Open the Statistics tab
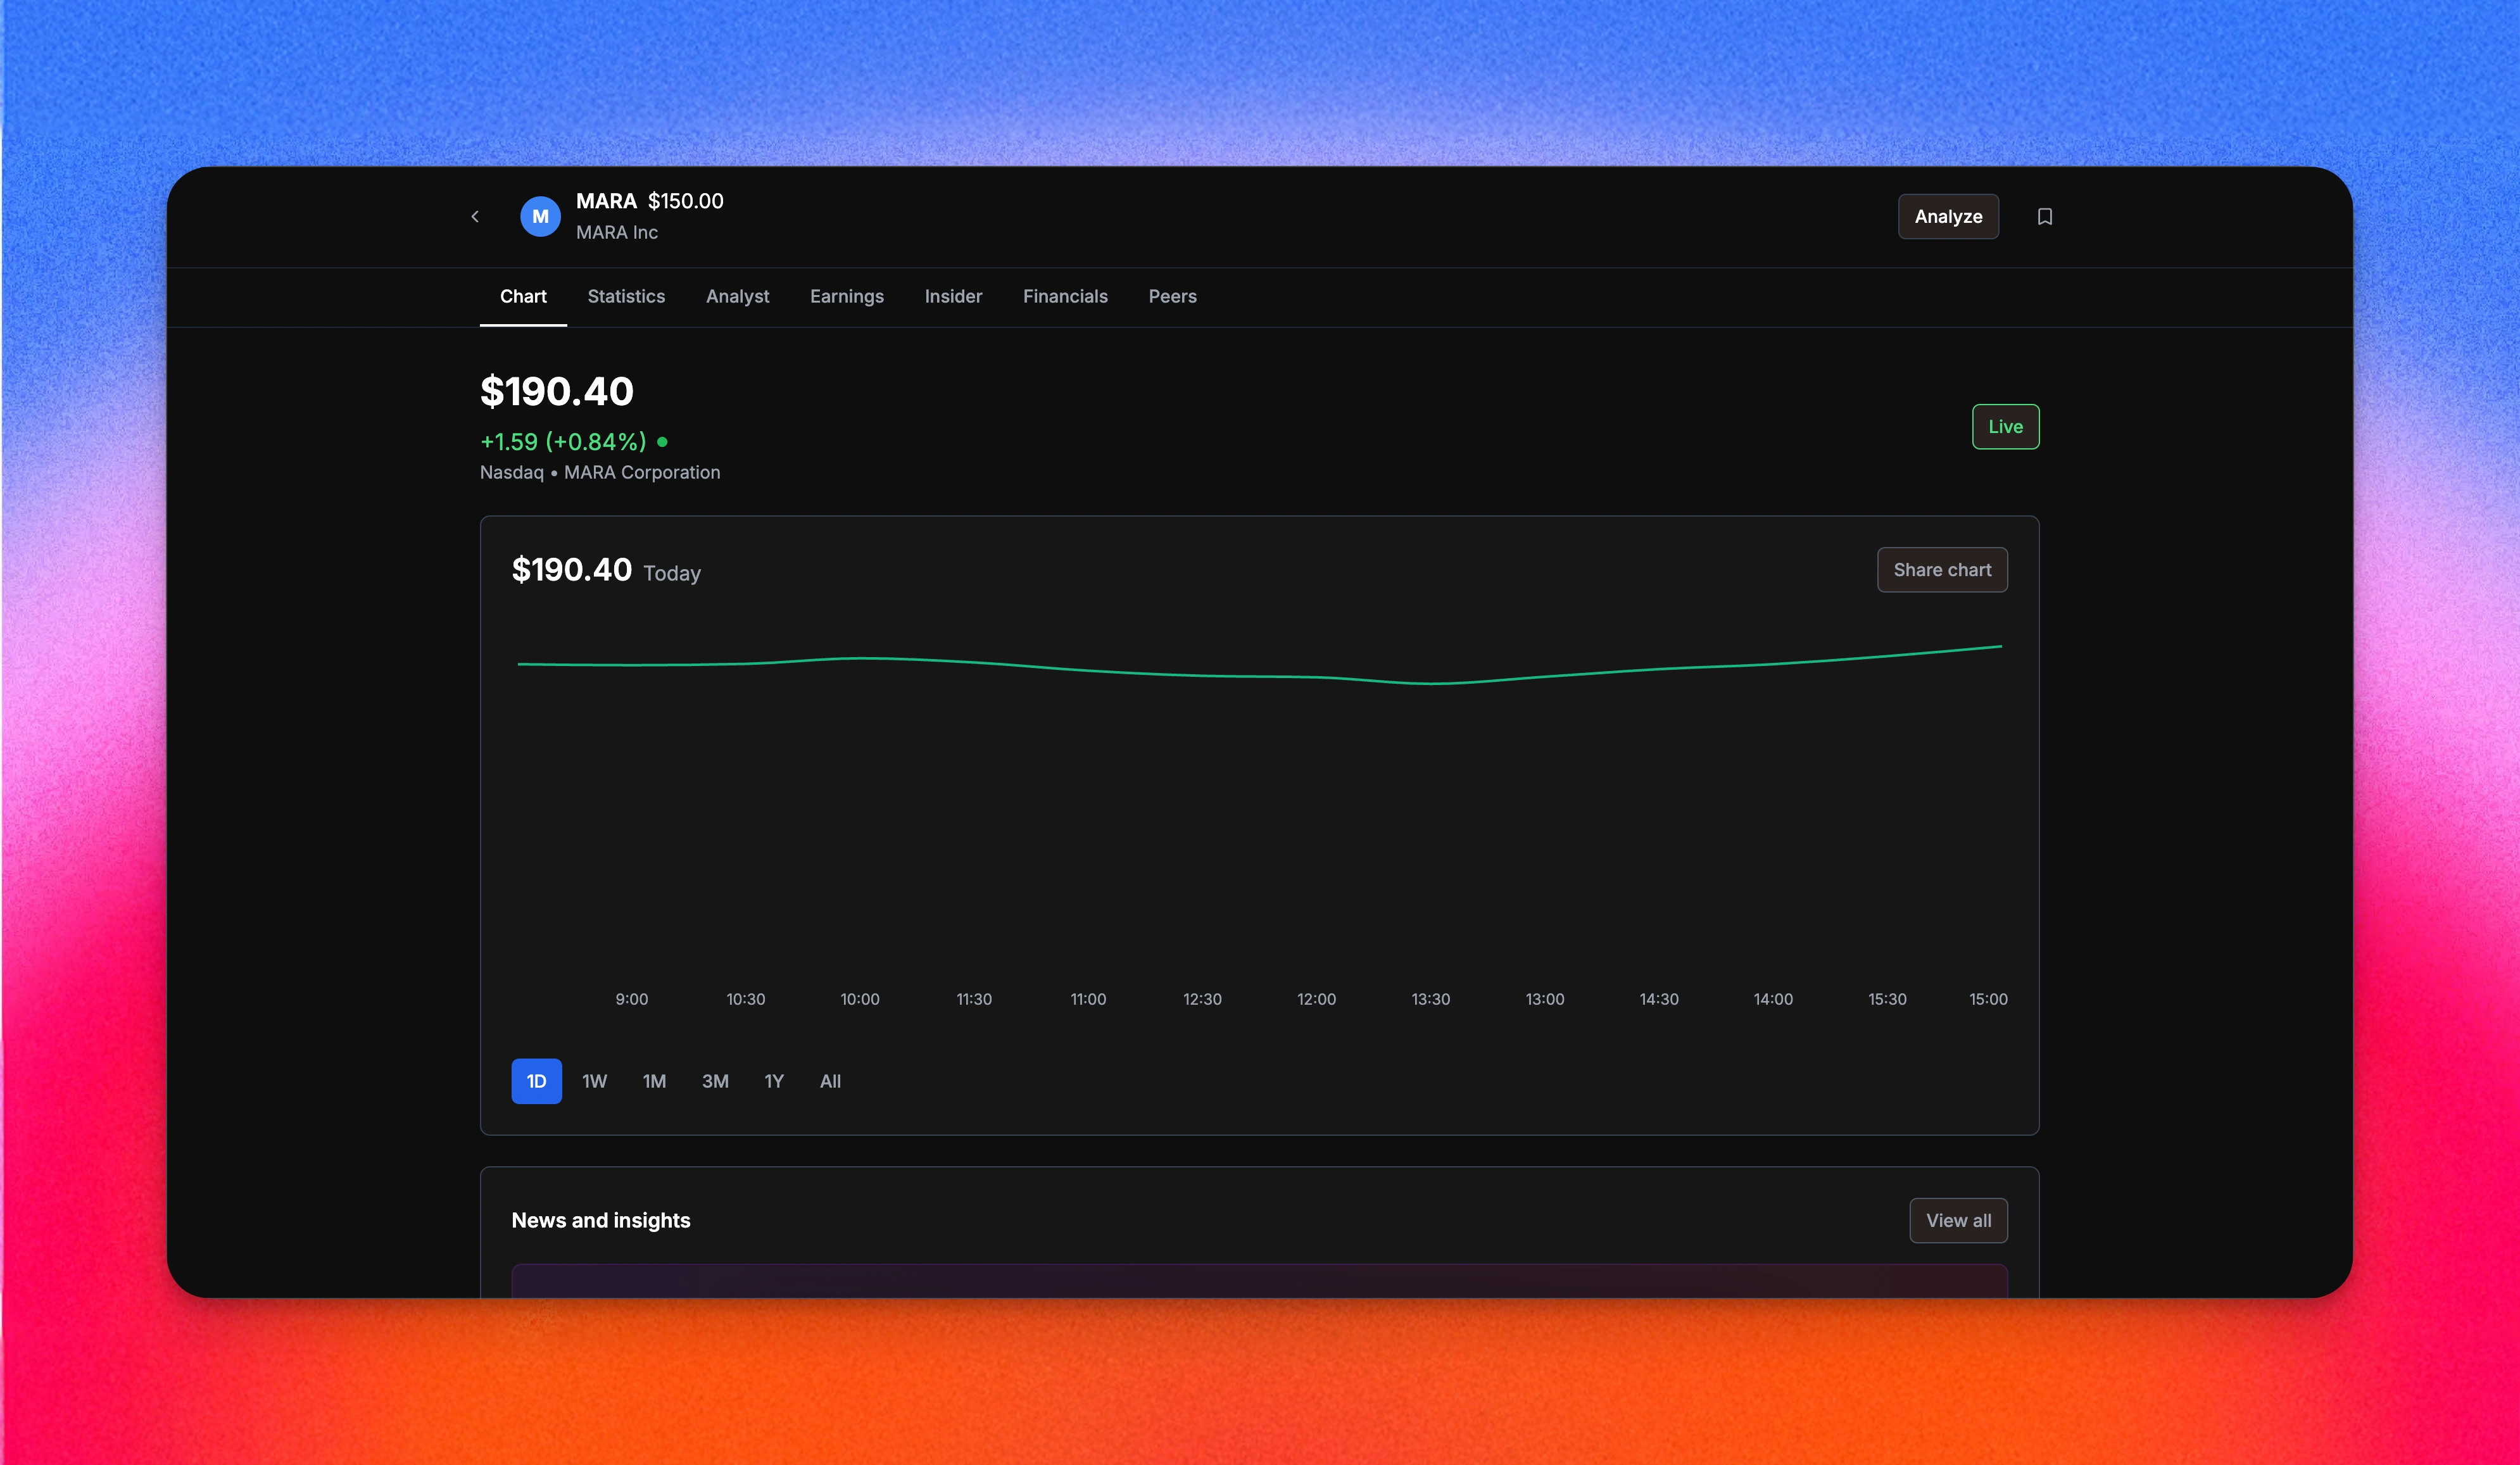 click(626, 296)
